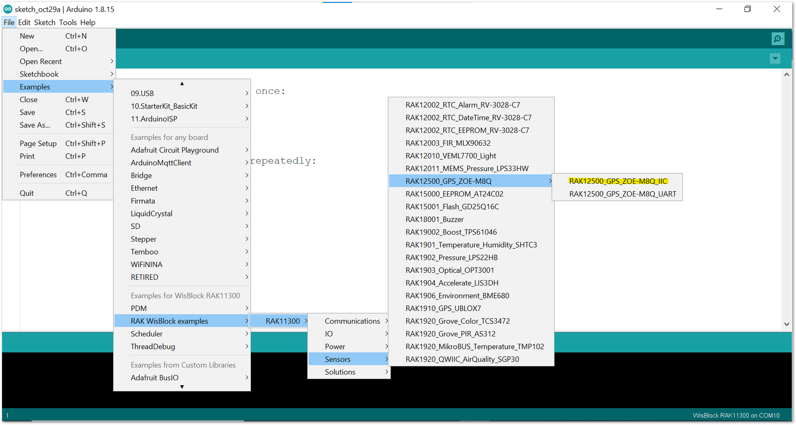This screenshot has height=425, width=796.
Task: Click the Arduino logo in title bar
Action: [x=8, y=9]
